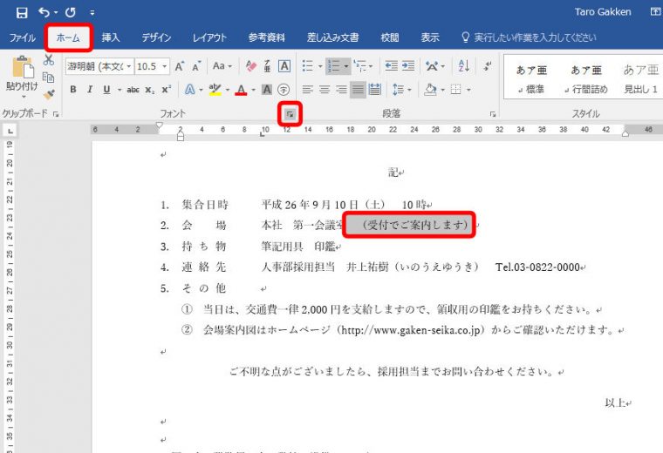
Task: Click the borders grid icon
Action: point(455,90)
